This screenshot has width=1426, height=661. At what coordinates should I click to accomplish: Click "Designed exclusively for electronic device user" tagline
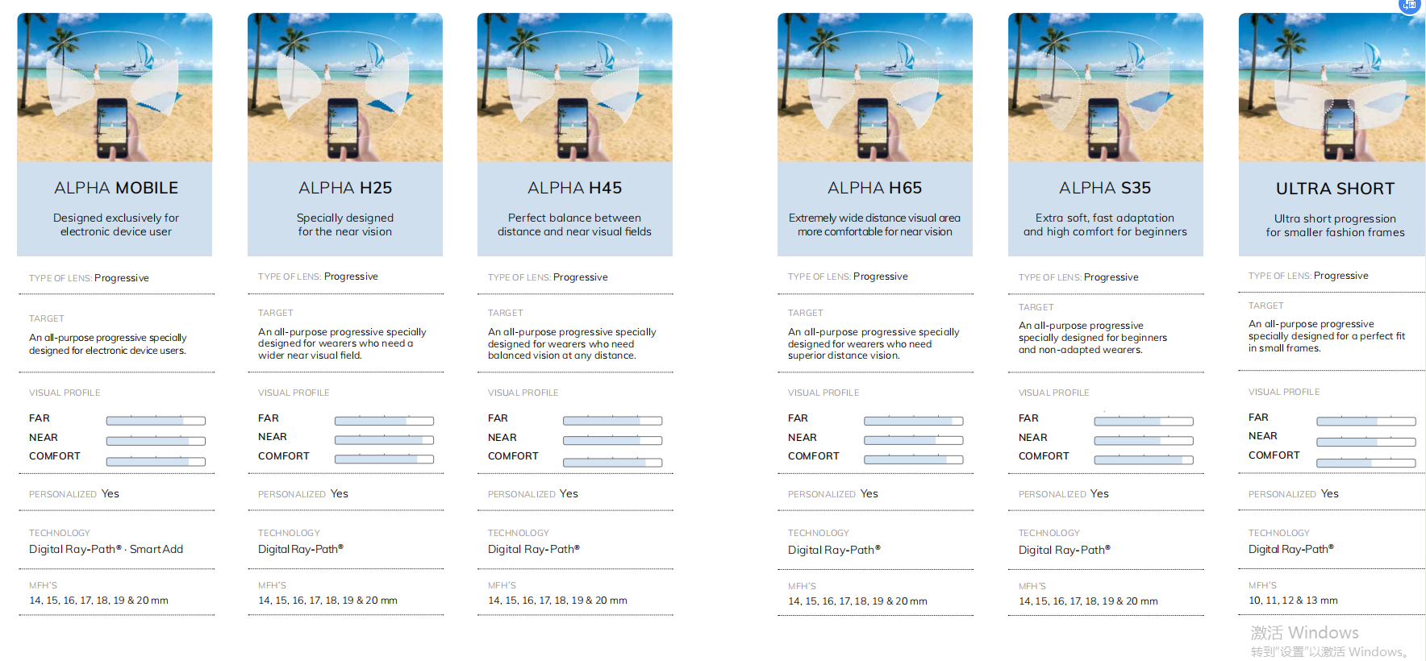pyautogui.click(x=116, y=225)
